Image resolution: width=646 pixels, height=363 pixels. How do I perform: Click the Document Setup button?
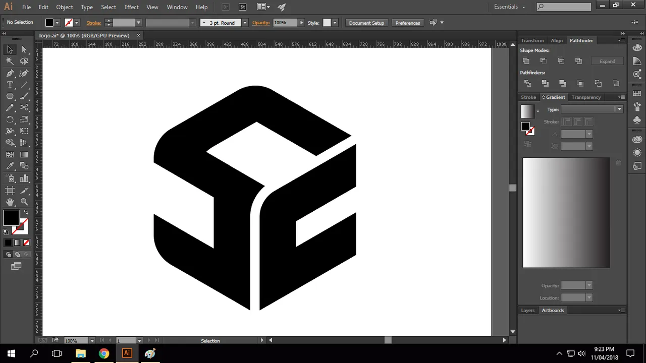366,23
